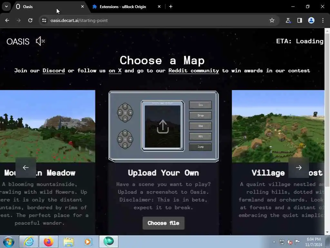Reload the Oasis page
This screenshot has width=330, height=248.
point(30,20)
